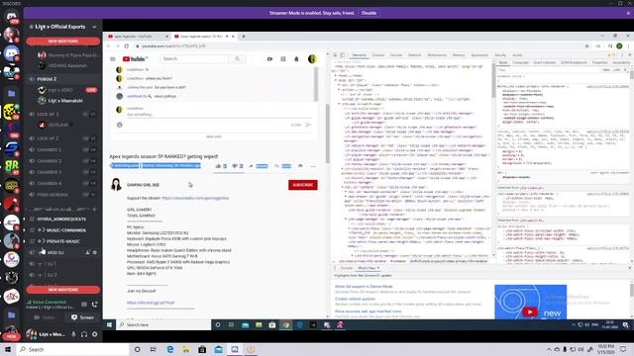Open the Discord invite link in description
Screen dimensions: 634x356
pyautogui.click(x=151, y=303)
